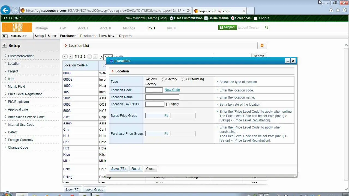Image resolution: width=349 pixels, height=196 pixels.
Task: Start Screencast from the top bar
Action: [x=241, y=18]
